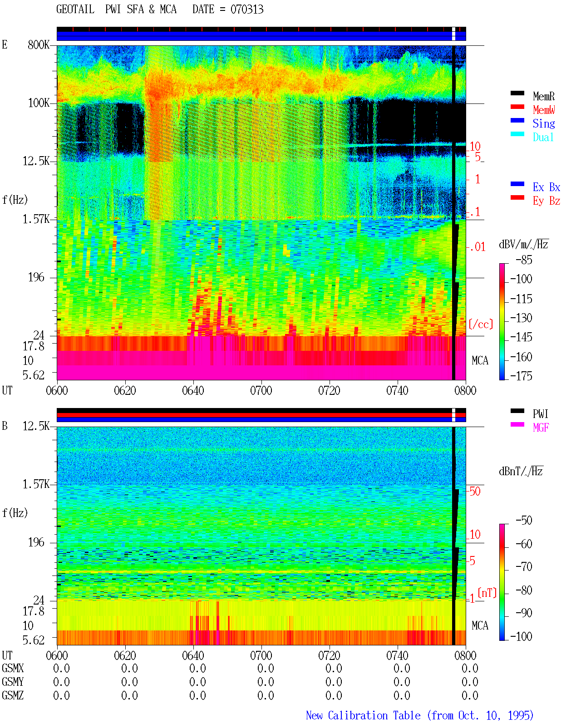Click the '0640' time label under E panel
This screenshot has width=581, height=723.
click(193, 391)
